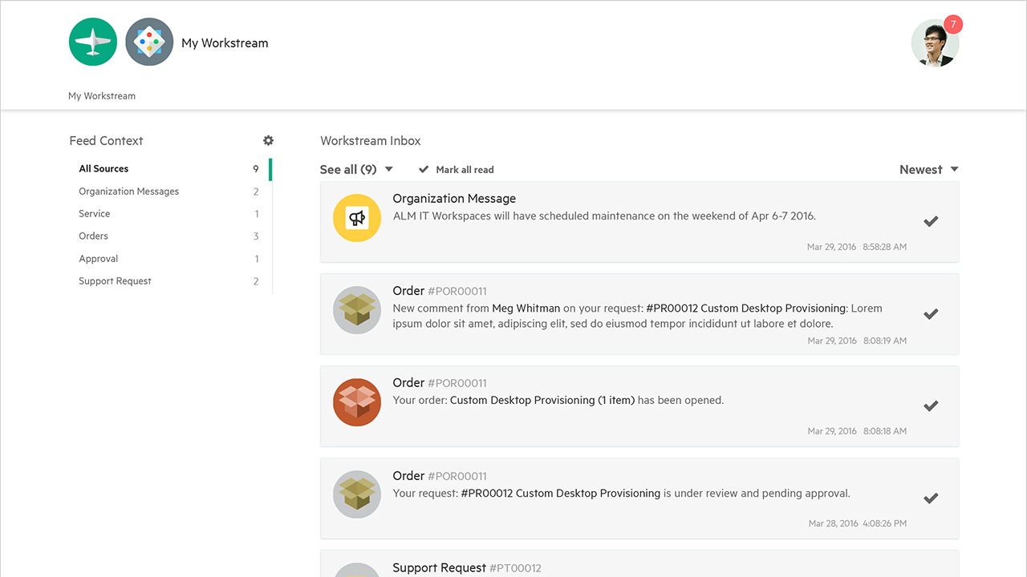Screen dimensions: 1027x577
Task: Click the Workstream Inbox heading
Action: (371, 140)
